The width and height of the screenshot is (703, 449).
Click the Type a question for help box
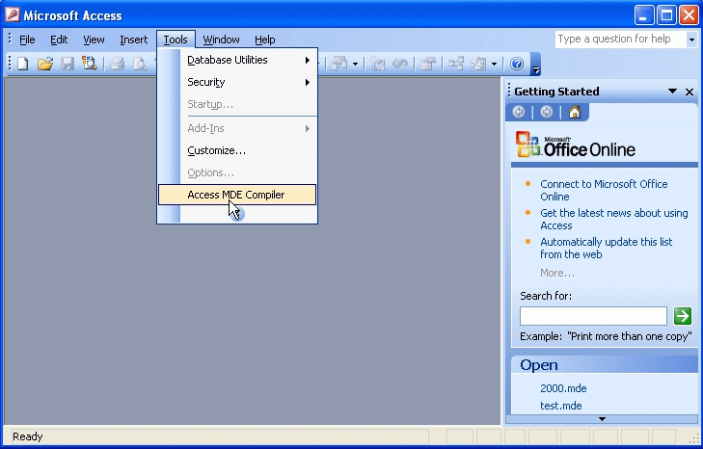click(620, 40)
